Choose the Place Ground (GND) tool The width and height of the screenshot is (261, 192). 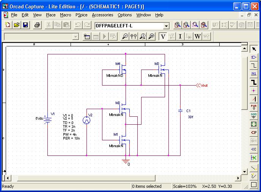[x=254, y=116]
